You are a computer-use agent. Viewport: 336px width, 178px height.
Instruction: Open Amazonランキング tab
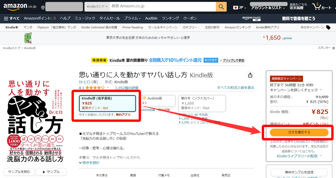(x=238, y=27)
